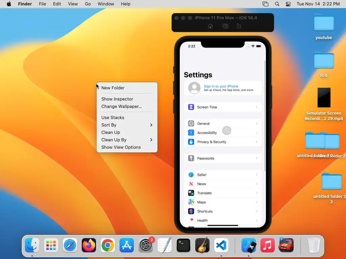
Task: Tap the News icon in Settings
Action: (x=191, y=184)
